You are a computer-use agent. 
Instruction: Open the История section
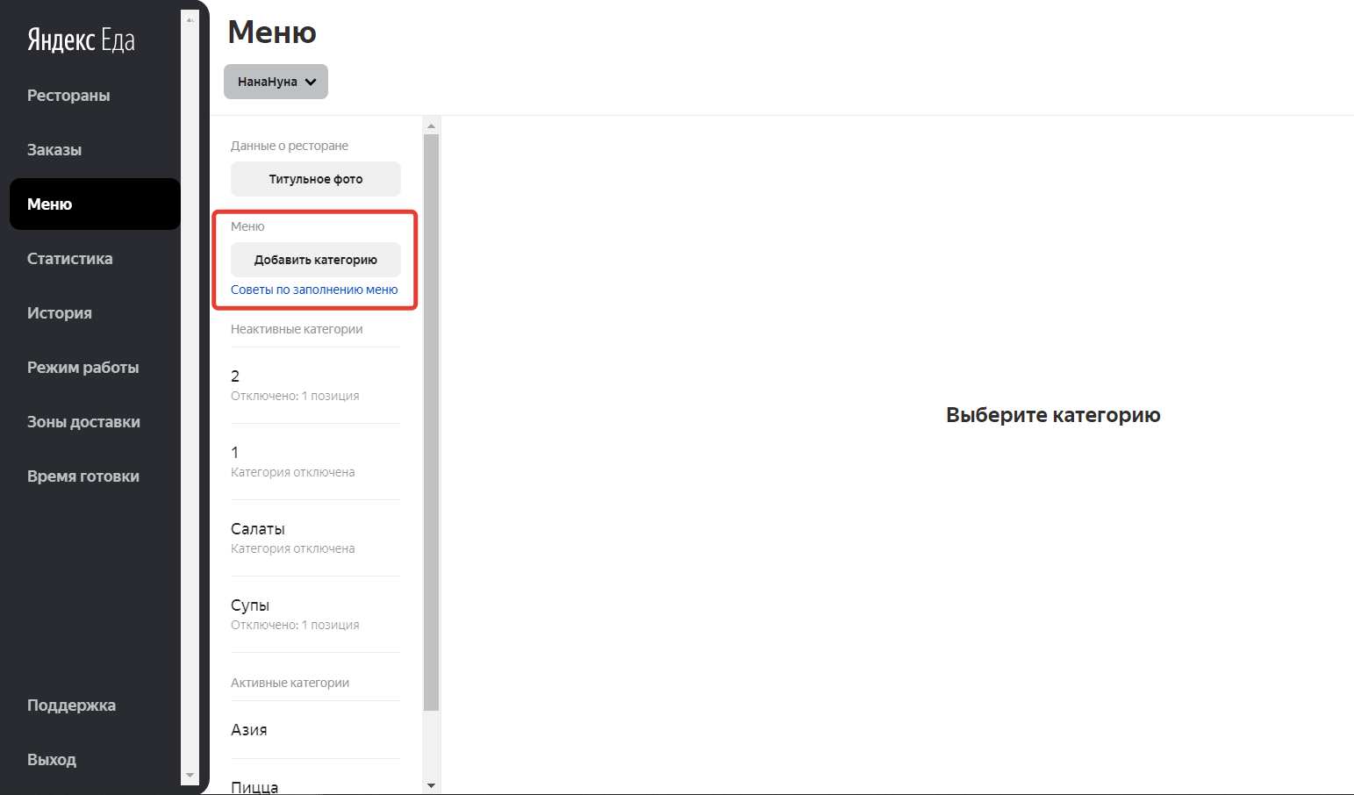coord(60,313)
